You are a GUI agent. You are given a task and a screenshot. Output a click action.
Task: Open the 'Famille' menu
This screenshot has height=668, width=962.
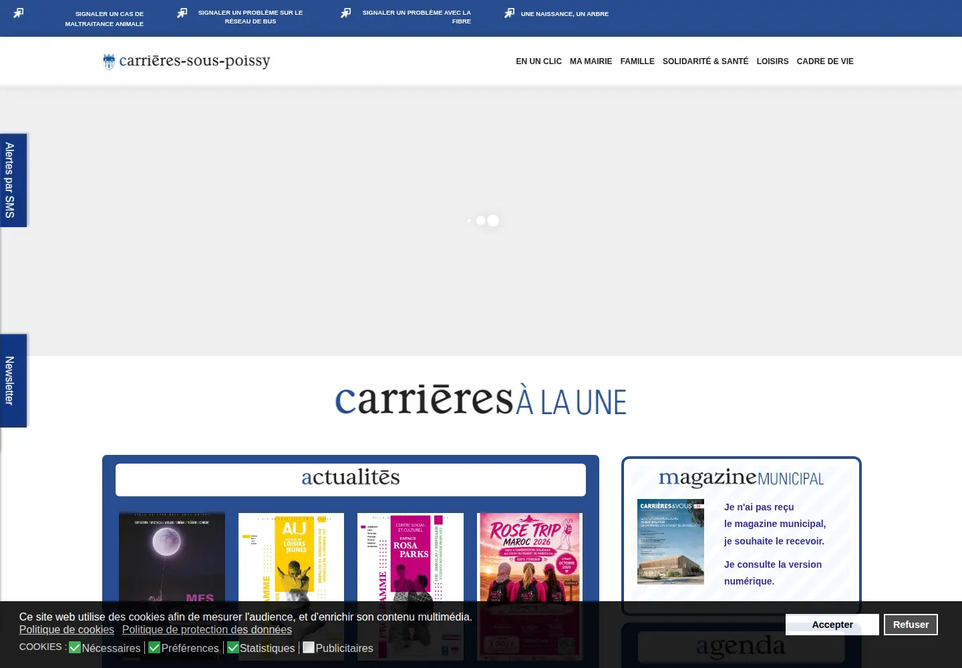click(x=637, y=61)
